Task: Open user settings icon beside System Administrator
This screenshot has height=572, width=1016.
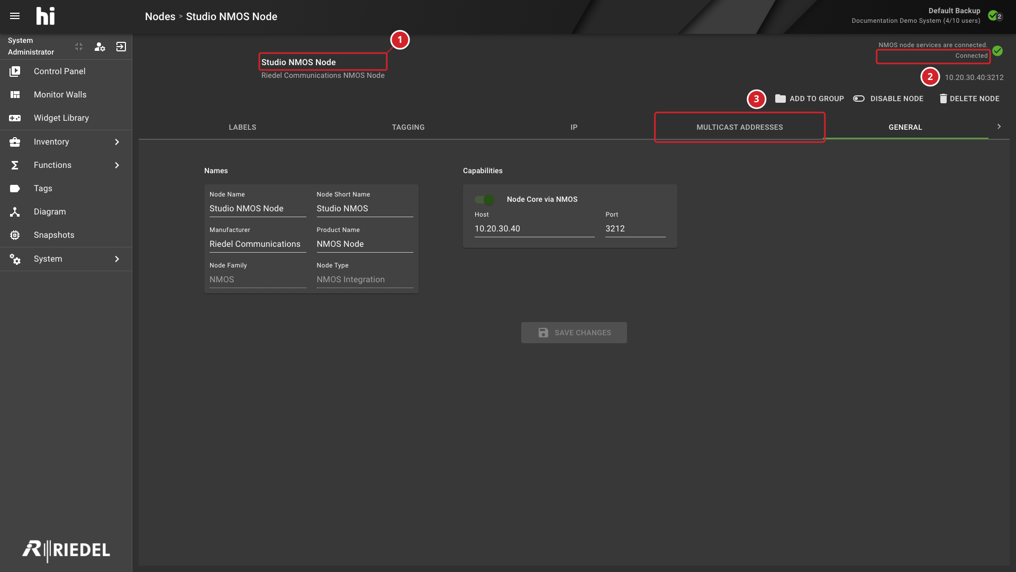Action: click(x=99, y=47)
